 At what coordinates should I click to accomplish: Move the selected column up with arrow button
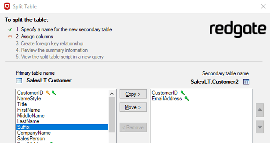pos(260,110)
